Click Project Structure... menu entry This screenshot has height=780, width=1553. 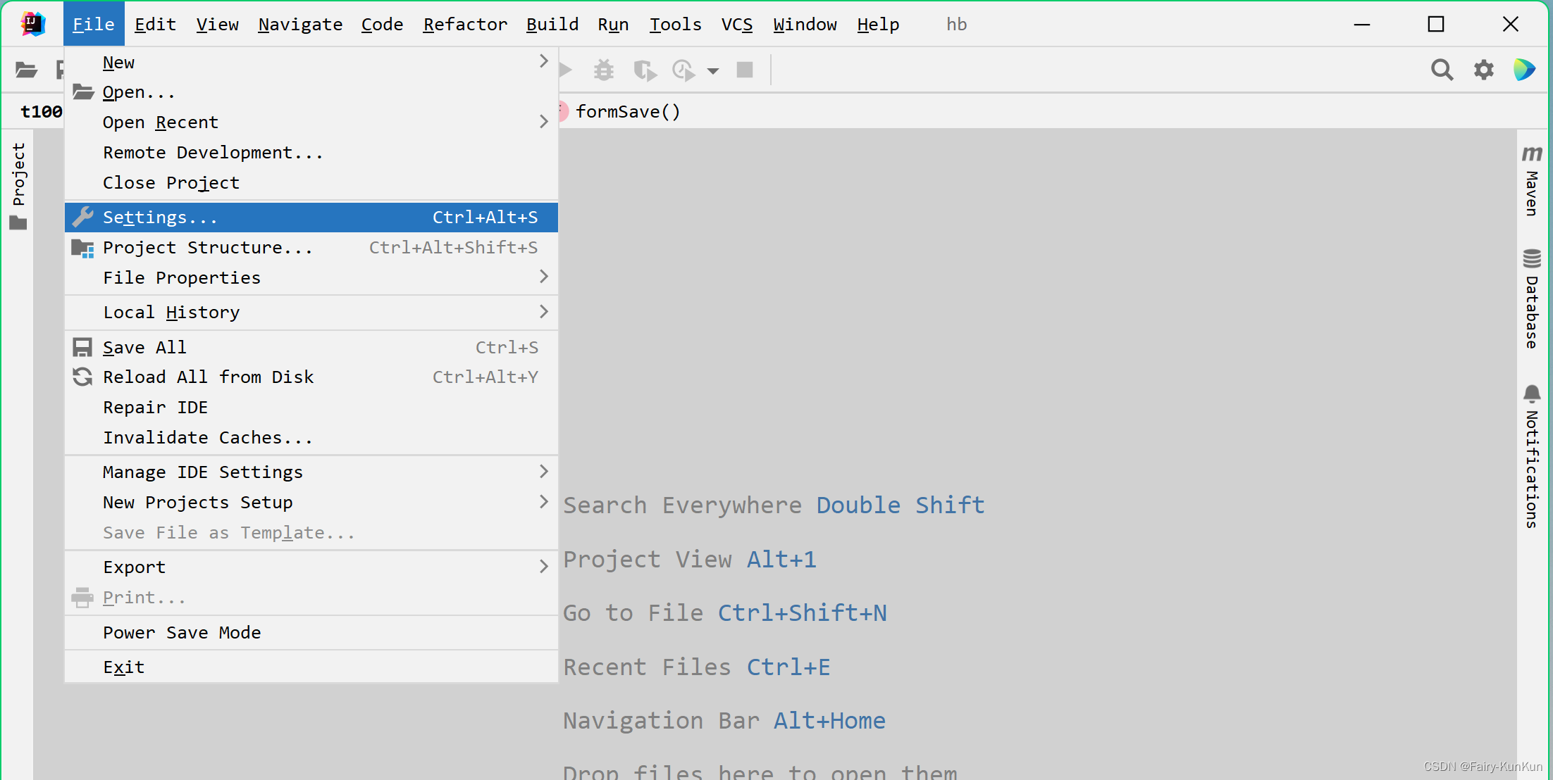point(208,248)
